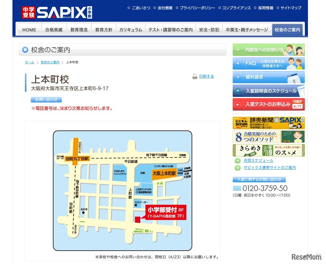Open the 入室テストのお申込み banner
Viewport: 326px width, 264px height.
coord(269,104)
